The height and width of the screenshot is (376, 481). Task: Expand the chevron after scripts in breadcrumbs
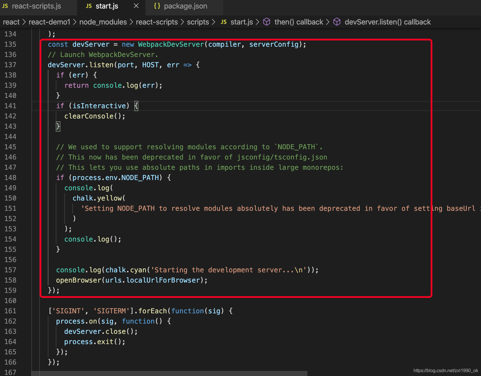(x=213, y=22)
